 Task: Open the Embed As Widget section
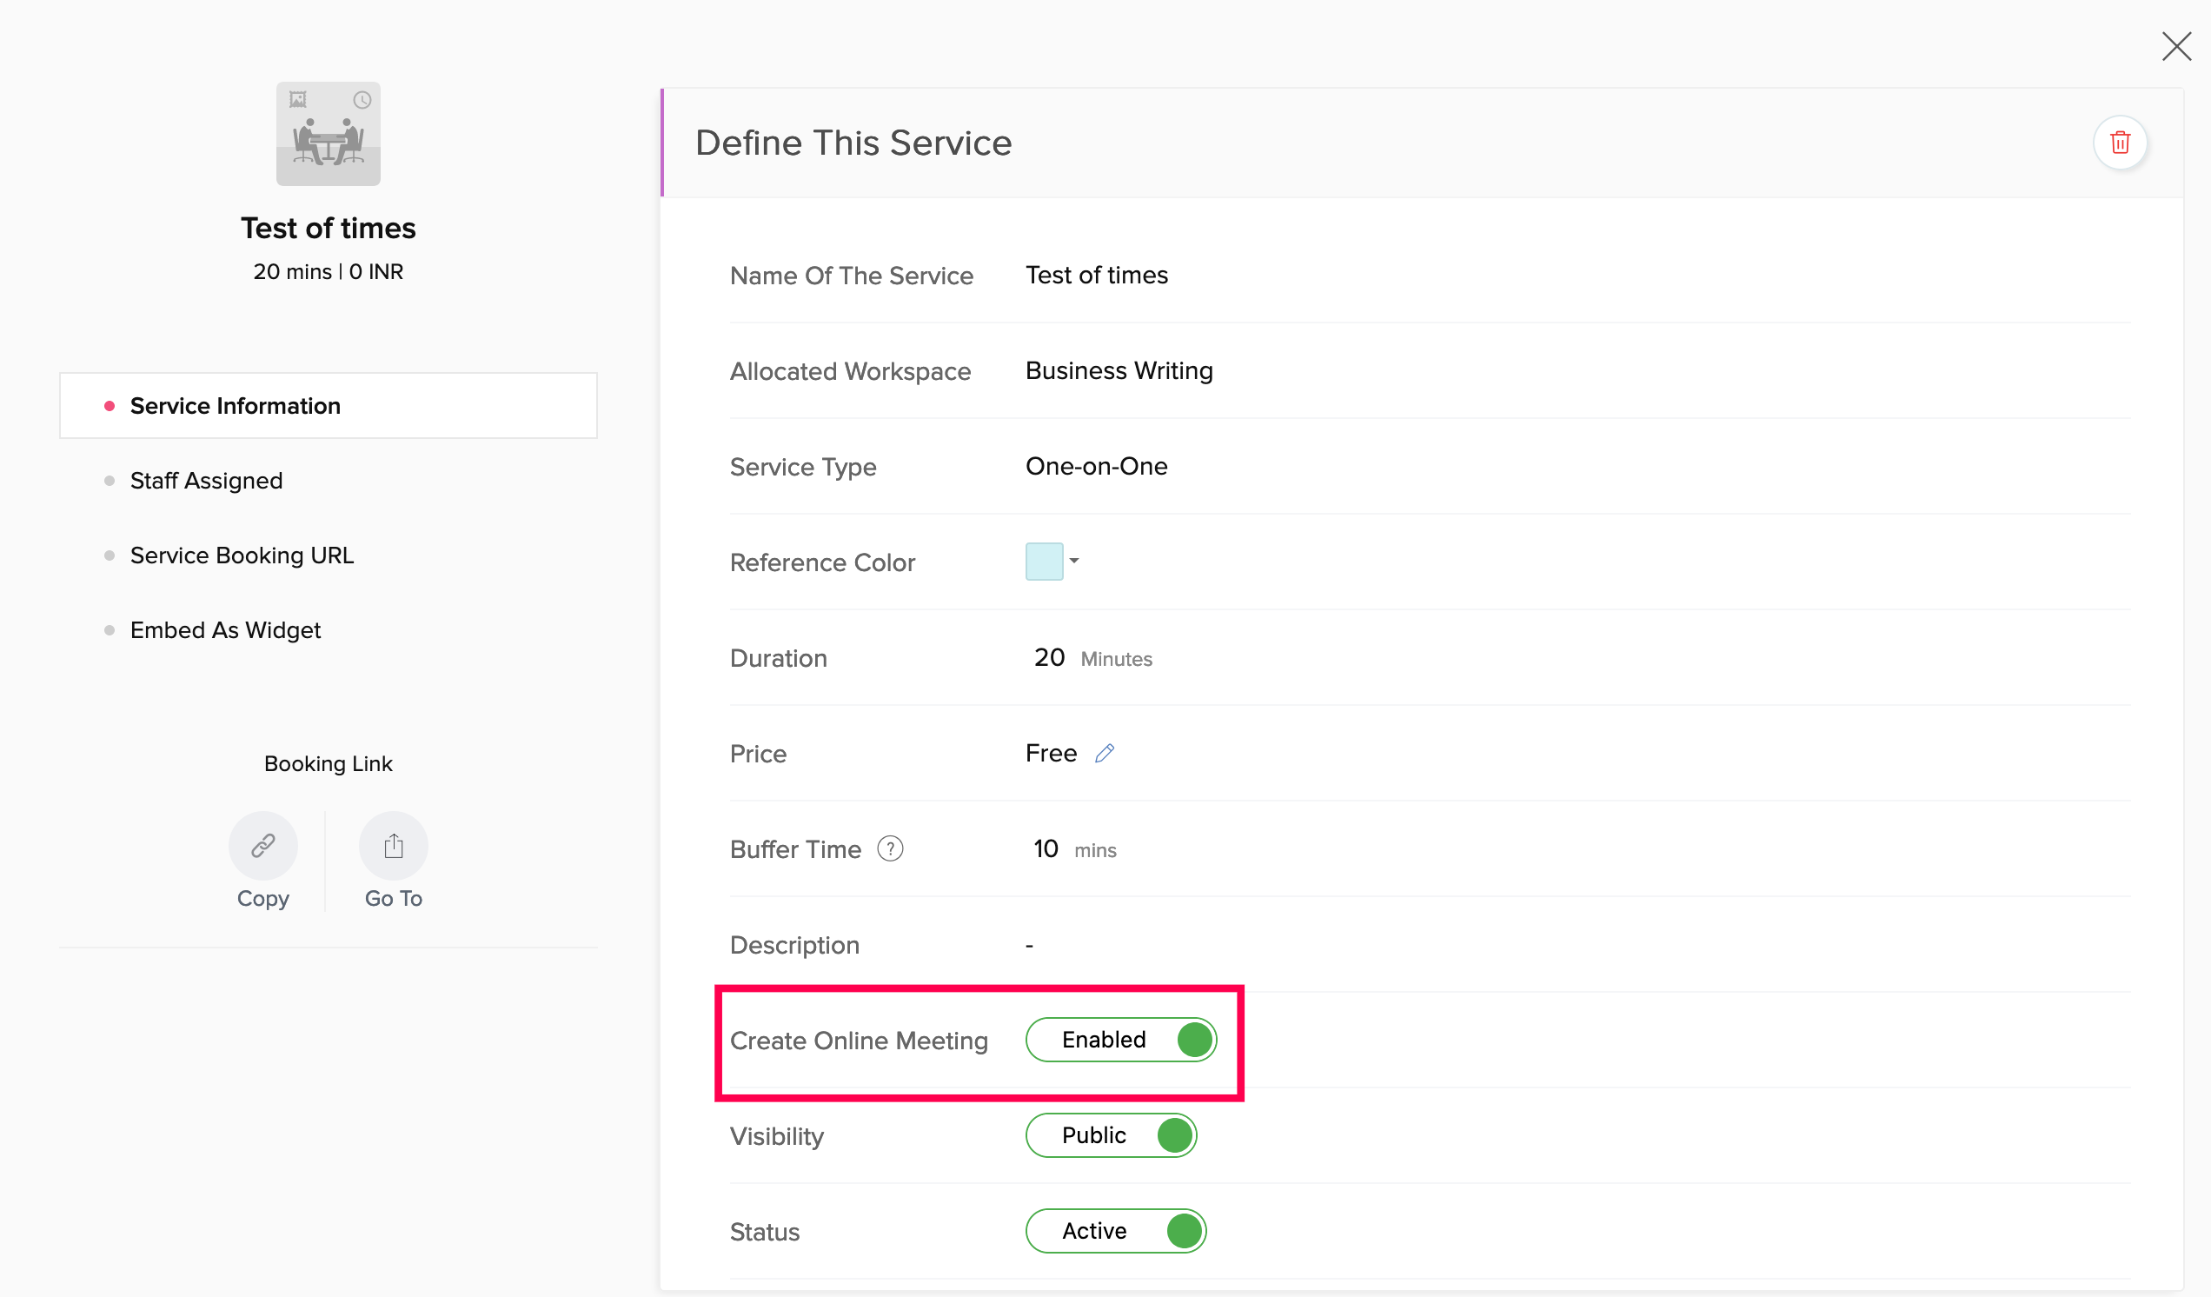tap(225, 629)
